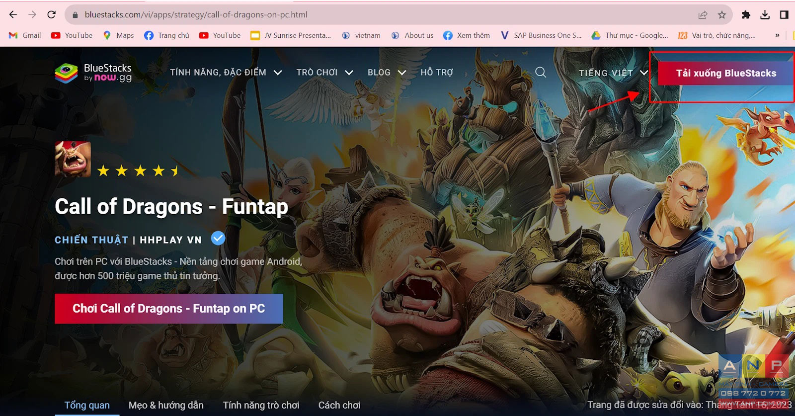795x416 pixels.
Task: Click the Call of Dragons - Funtap heading
Action: (x=171, y=207)
